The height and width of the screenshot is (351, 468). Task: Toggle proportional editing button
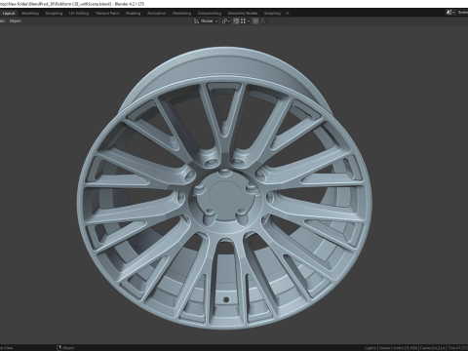(255, 21)
